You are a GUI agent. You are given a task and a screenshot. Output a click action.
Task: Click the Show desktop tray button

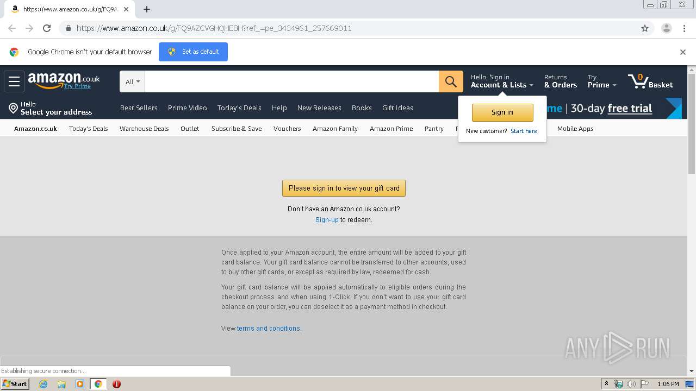688,384
